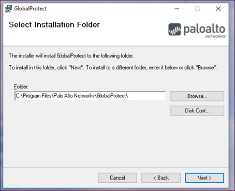Screen dimensions: 235x191
Task: Click the empty title bar area beside GlobalProtect
Action: point(109,9)
